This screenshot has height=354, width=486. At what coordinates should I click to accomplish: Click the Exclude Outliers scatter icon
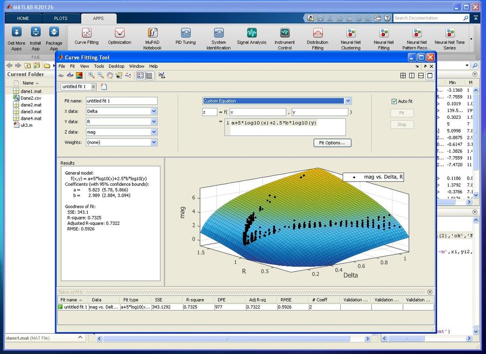pos(128,75)
